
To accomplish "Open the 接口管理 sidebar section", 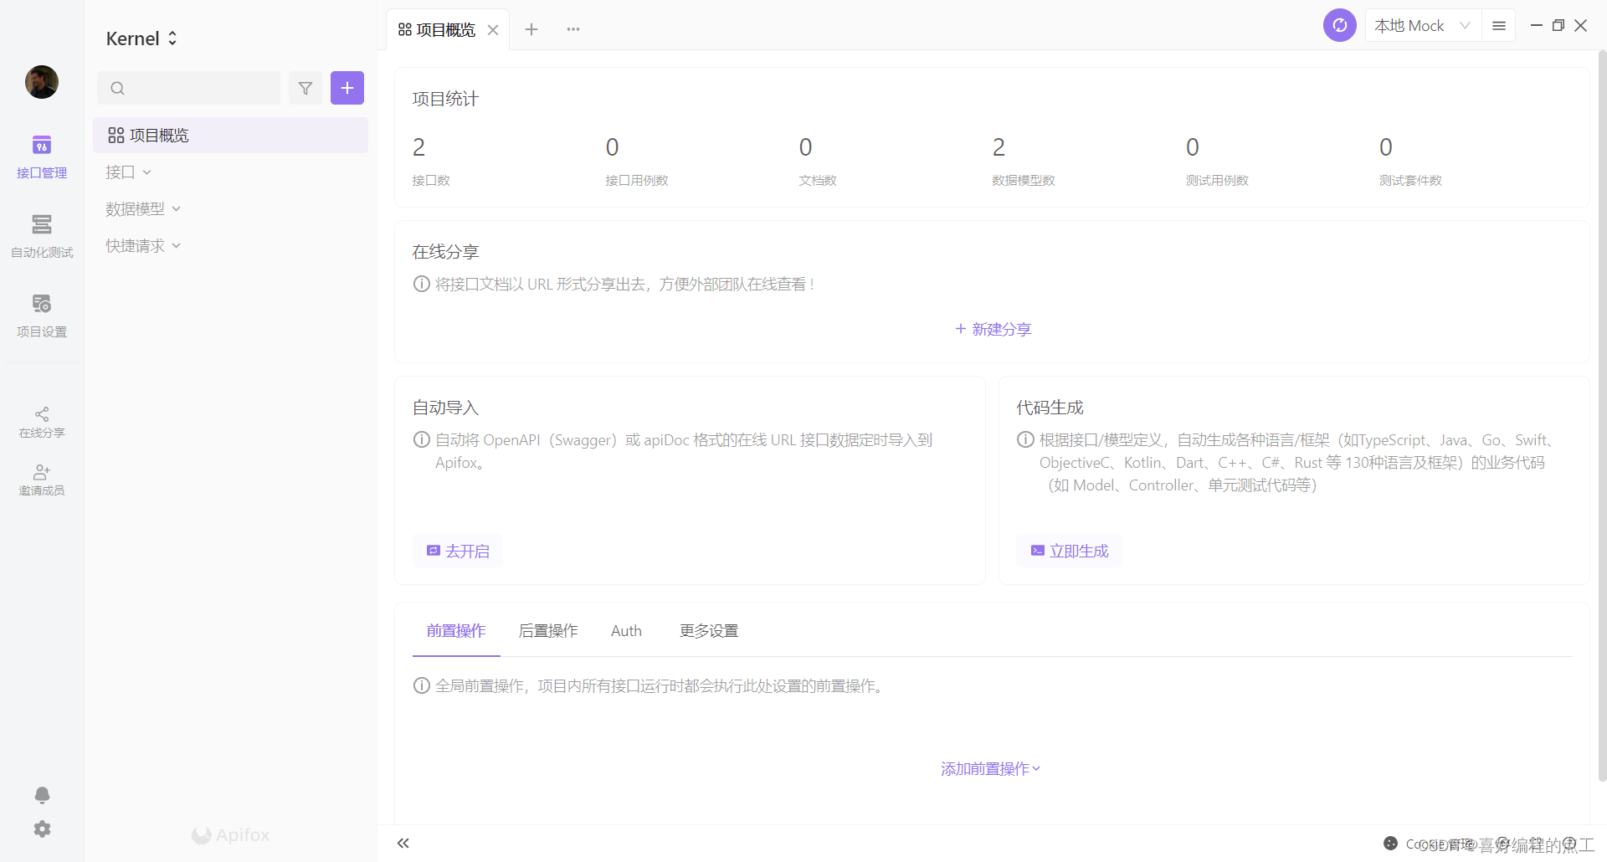I will (42, 156).
